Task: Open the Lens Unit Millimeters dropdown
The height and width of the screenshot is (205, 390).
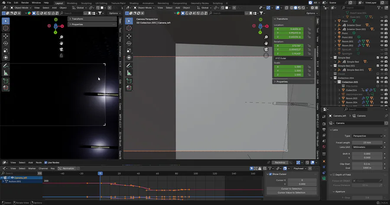Action: coord(367,147)
